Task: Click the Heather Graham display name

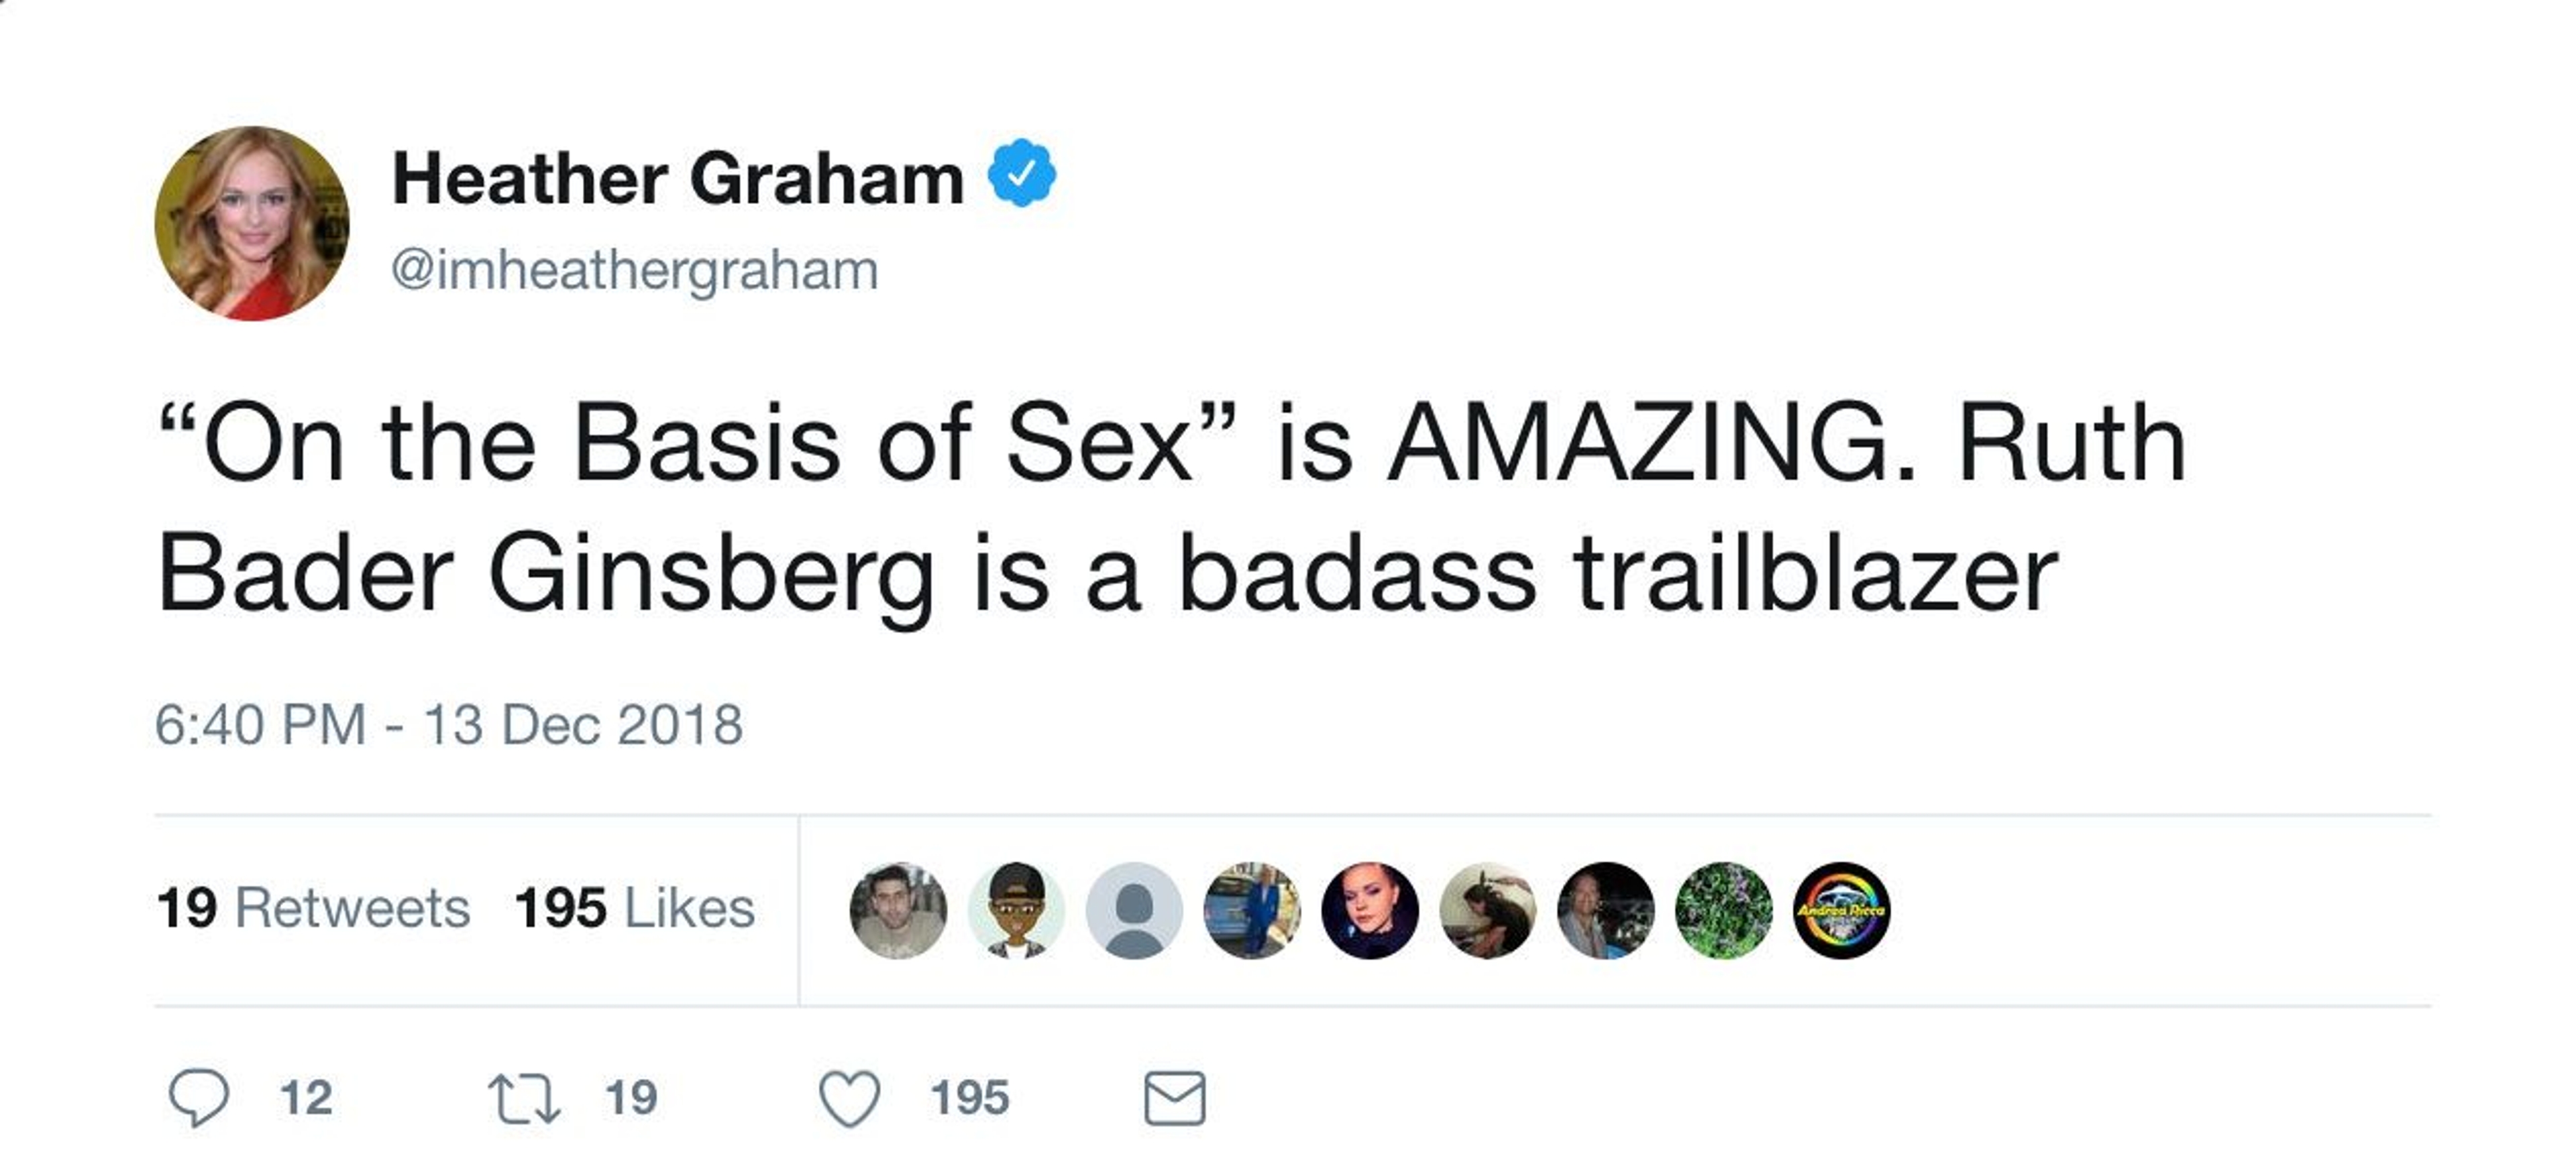Action: (677, 179)
